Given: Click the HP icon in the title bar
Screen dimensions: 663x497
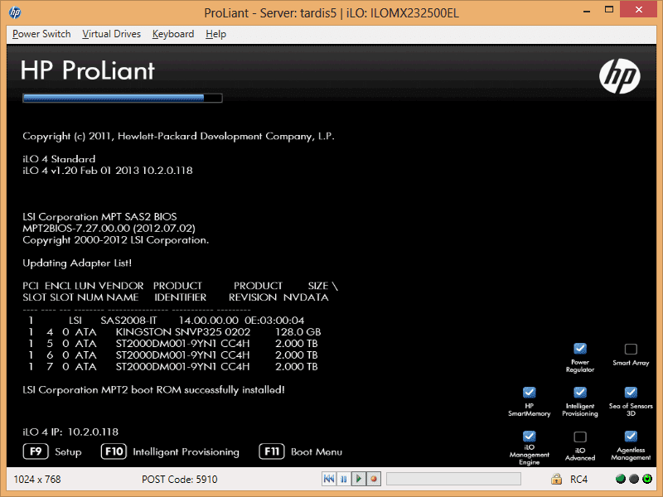Looking at the screenshot, I should coord(15,12).
